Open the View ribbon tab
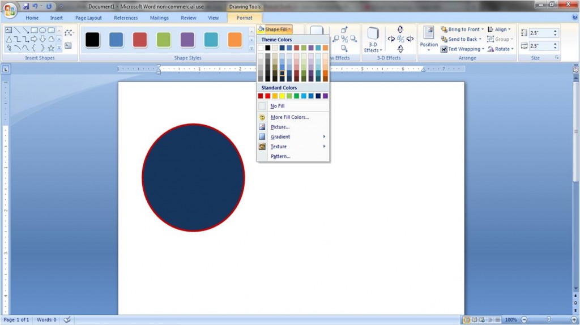Viewport: 580px width, 325px height. pyautogui.click(x=214, y=18)
